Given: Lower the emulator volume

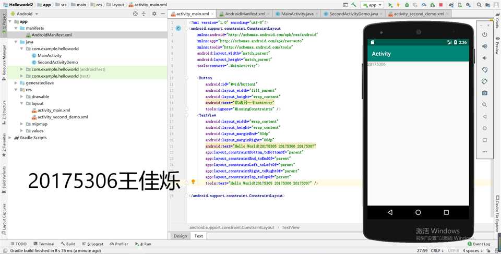Looking at the screenshot, I should point(484,58).
